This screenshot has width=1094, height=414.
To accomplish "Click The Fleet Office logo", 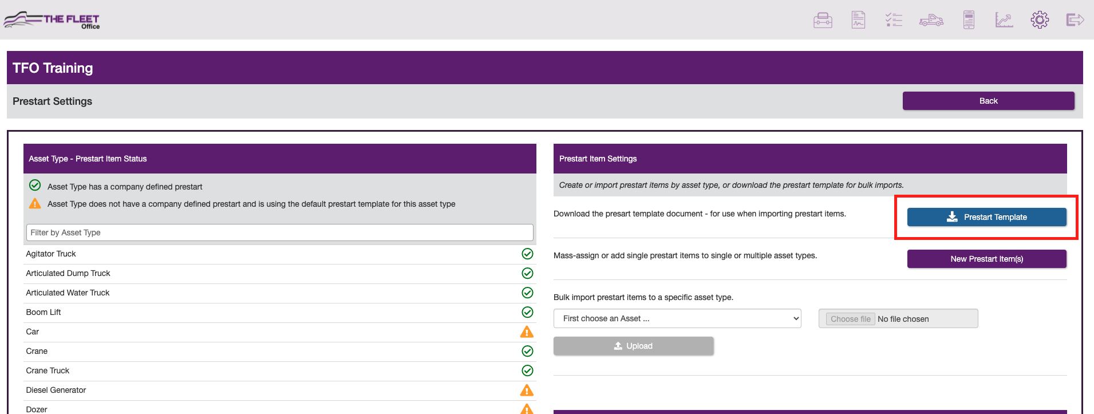I will click(52, 20).
